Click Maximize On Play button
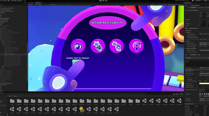The image size is (209, 116). pyautogui.click(x=162, y=5)
